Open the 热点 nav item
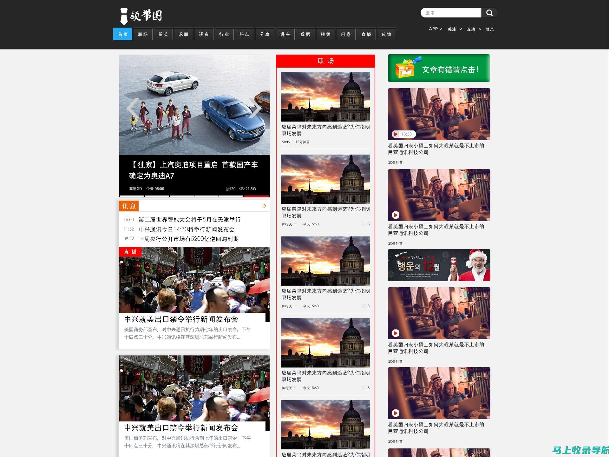The image size is (609, 457). [245, 34]
